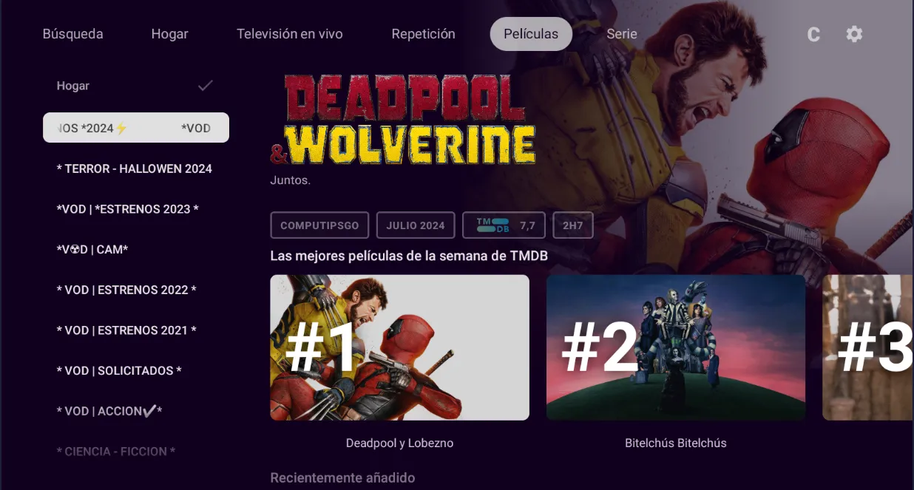The width and height of the screenshot is (914, 490).
Task: Open the Búsqueda tab
Action: point(72,34)
